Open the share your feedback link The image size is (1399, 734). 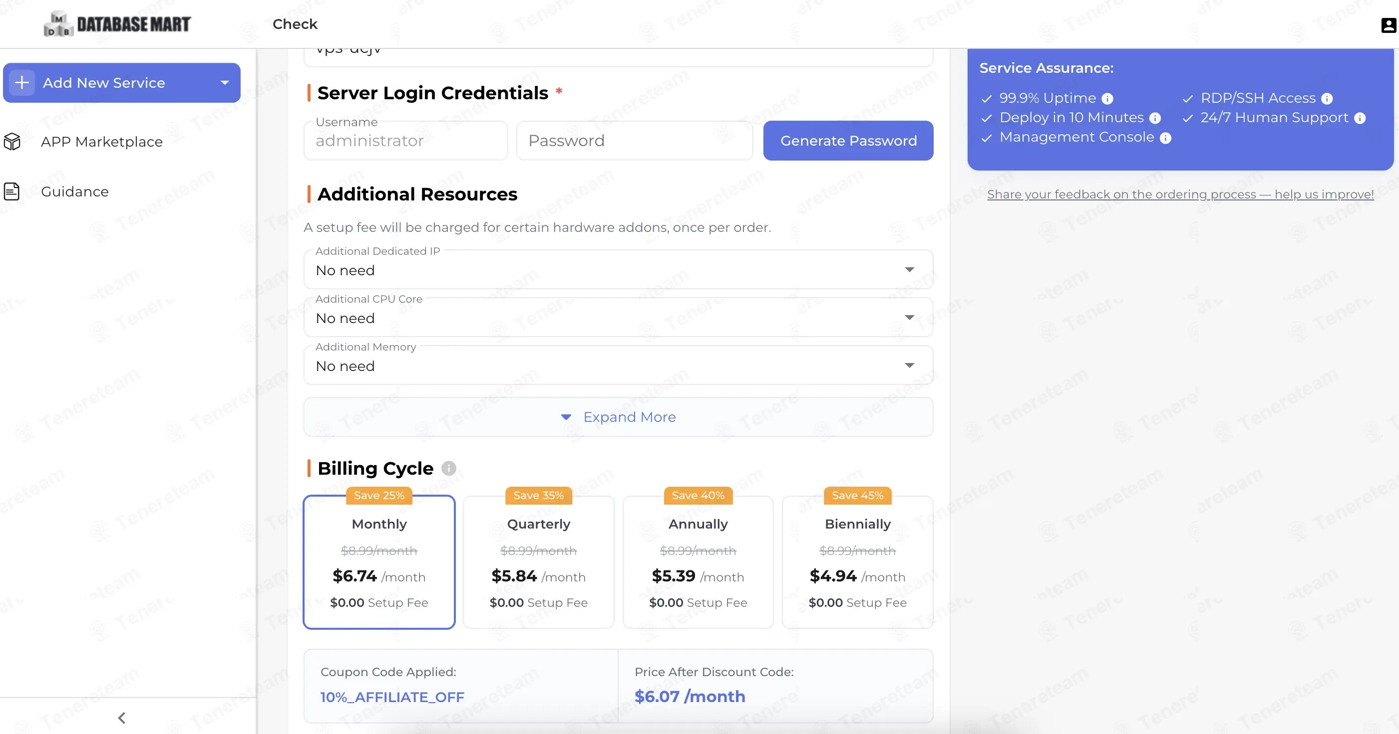pyautogui.click(x=1180, y=194)
